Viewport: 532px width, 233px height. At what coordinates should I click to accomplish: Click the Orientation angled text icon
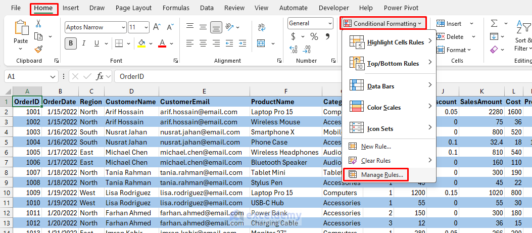(230, 26)
